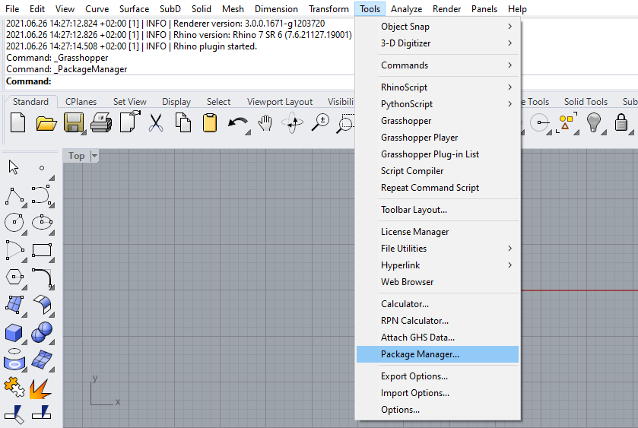
Task: Click the Hide objects lightbulb icon
Action: pos(594,122)
